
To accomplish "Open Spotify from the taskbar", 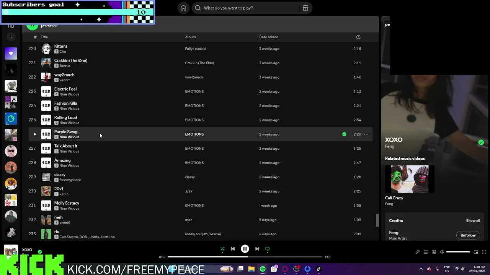I will pos(263,269).
